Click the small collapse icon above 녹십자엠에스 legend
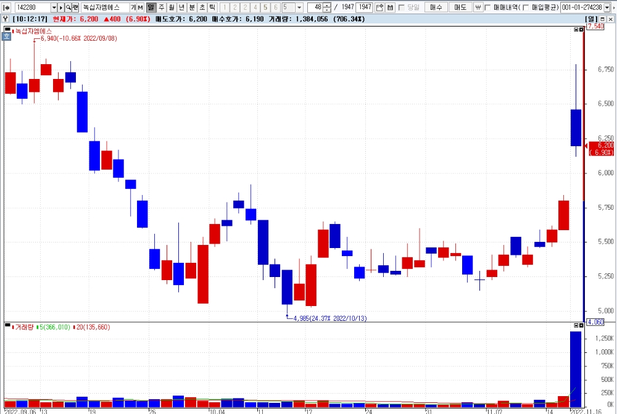 pos(7,29)
